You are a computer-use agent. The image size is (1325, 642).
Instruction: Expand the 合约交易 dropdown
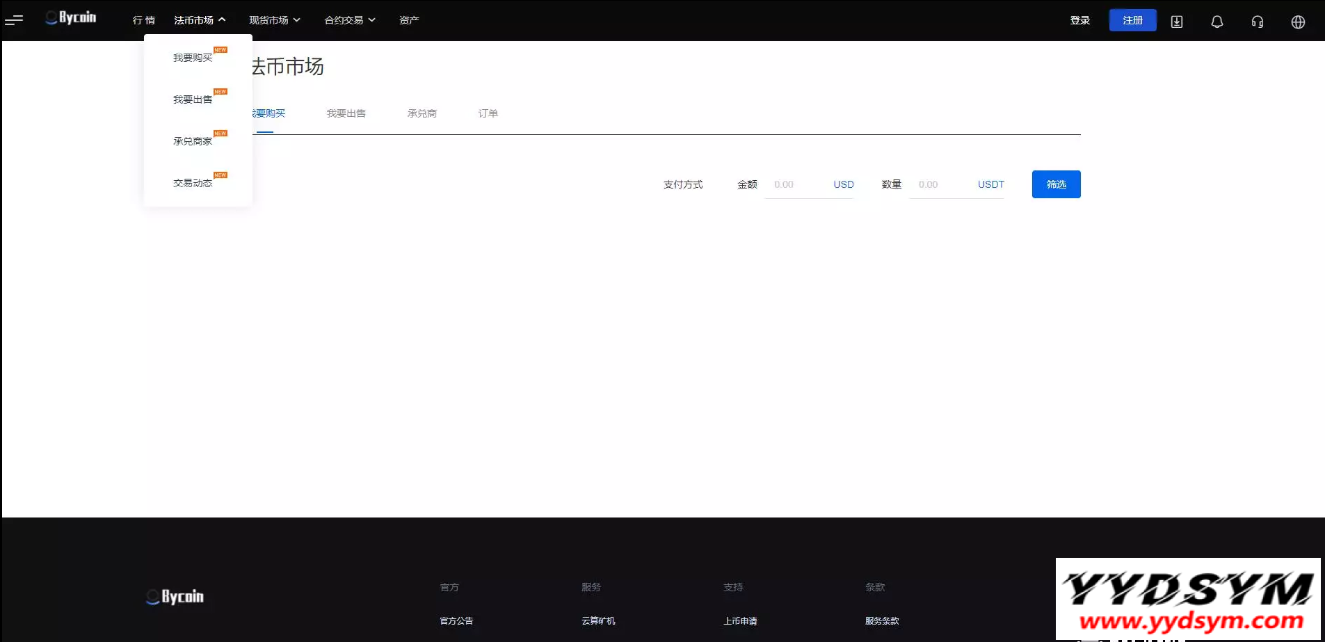(x=350, y=20)
